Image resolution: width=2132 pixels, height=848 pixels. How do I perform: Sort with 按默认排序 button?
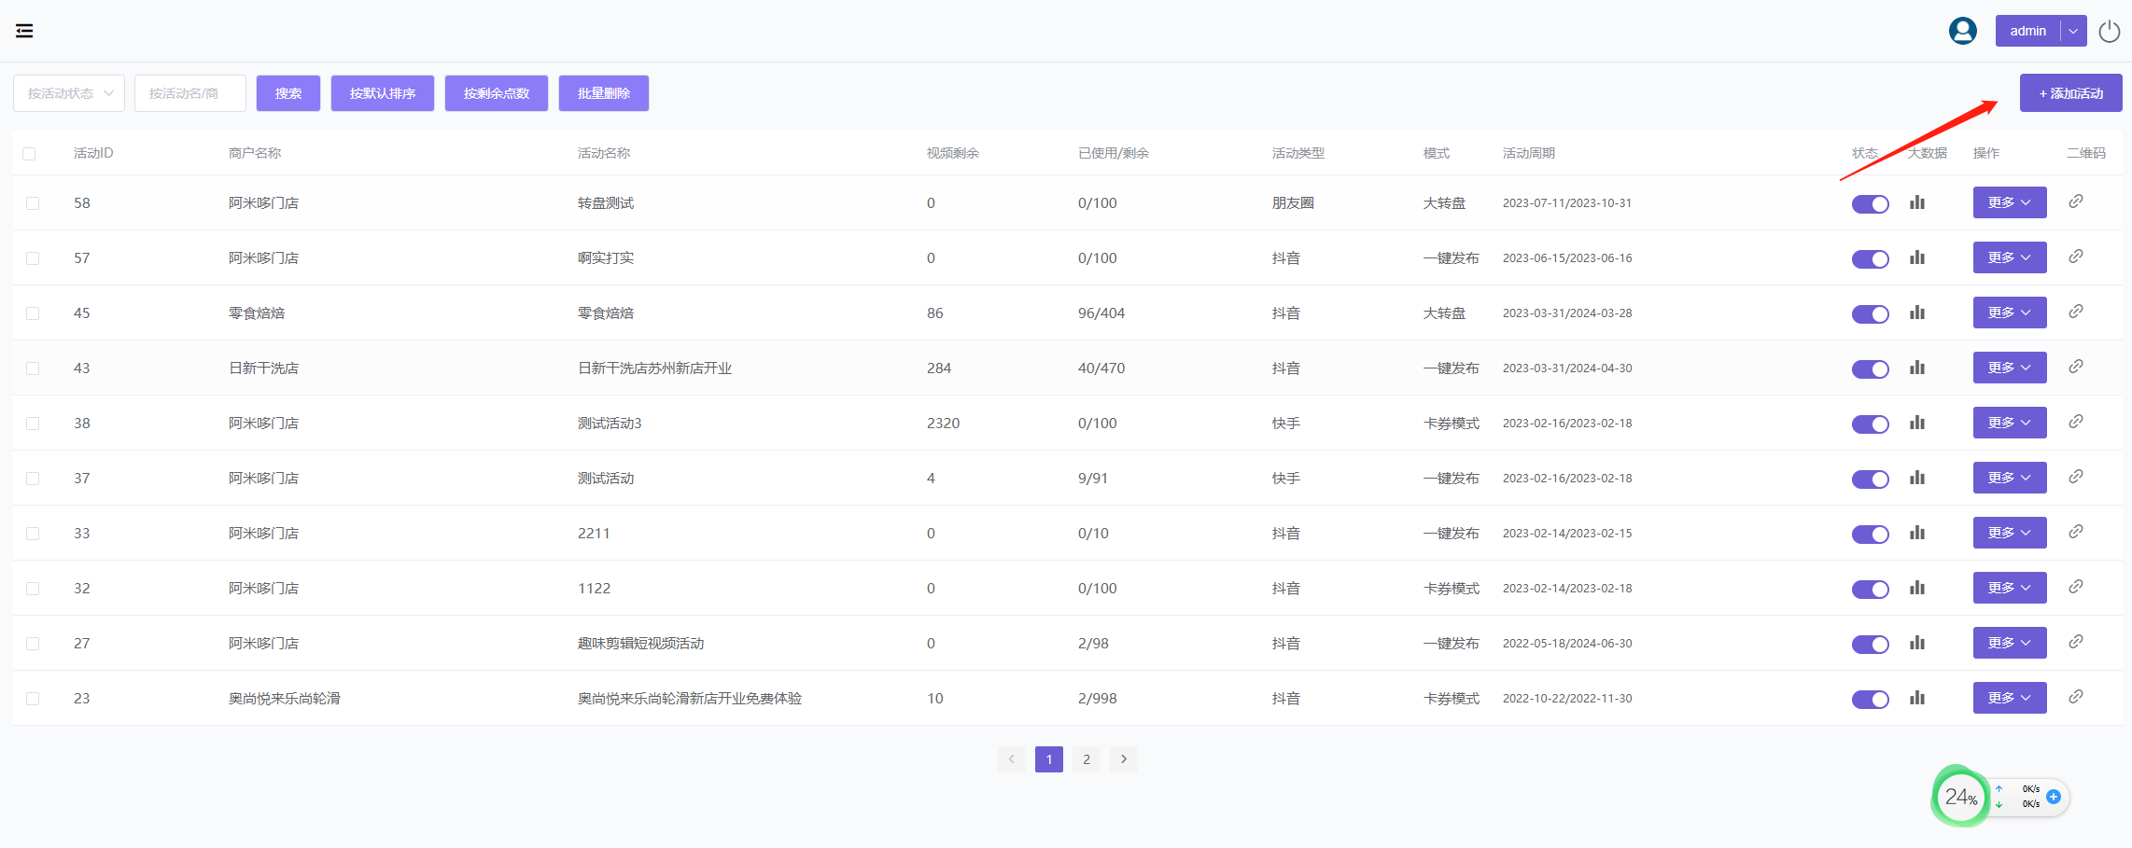(383, 93)
